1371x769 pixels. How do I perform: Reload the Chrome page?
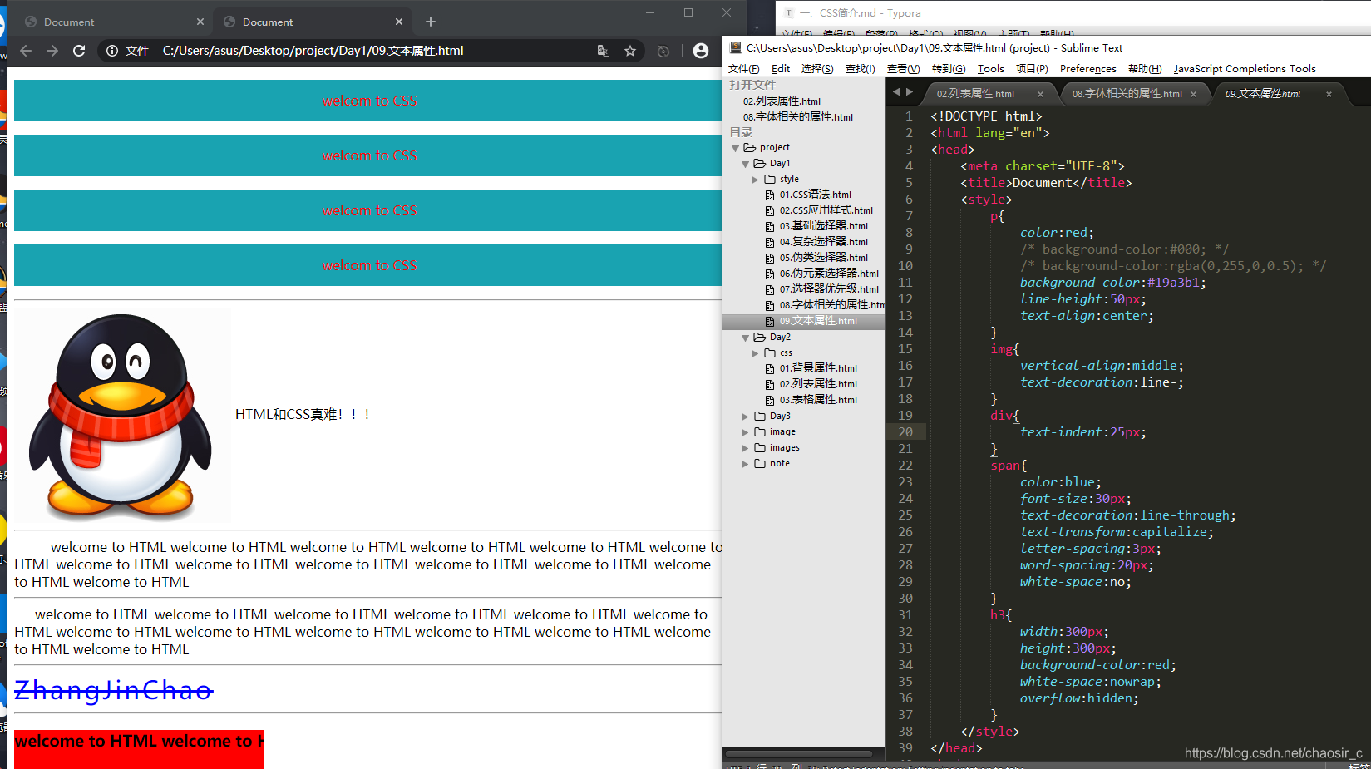(79, 51)
